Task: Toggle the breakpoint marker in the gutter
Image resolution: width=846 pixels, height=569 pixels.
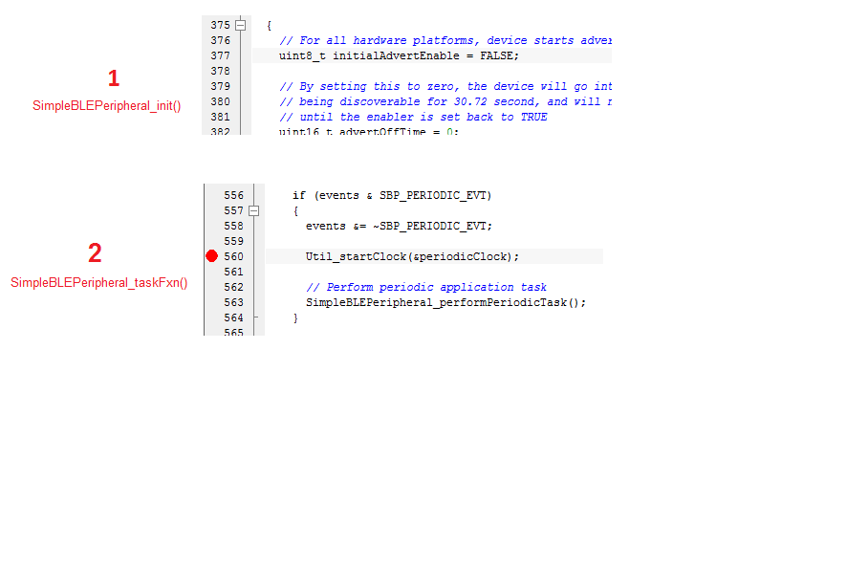Action: pos(211,255)
